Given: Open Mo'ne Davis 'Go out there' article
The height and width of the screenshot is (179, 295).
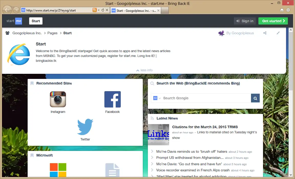Looking at the screenshot, I should [x=189, y=164].
